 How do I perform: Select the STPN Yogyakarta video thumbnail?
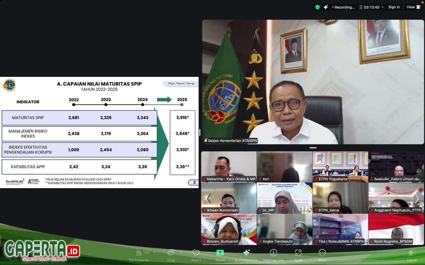(340, 167)
